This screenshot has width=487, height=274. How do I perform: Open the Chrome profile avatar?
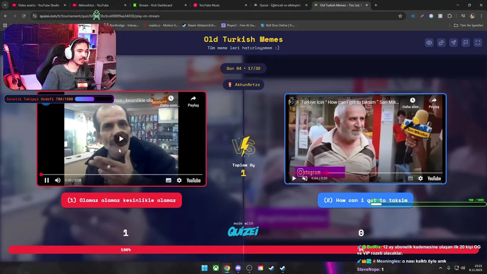472,16
